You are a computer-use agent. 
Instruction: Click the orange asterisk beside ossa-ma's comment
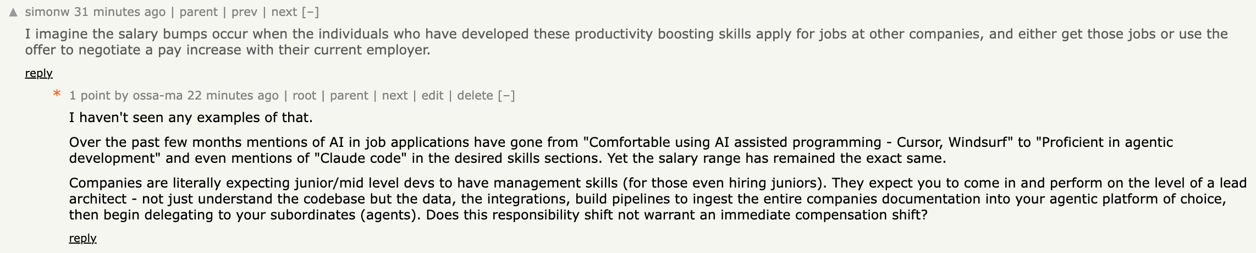tap(57, 95)
